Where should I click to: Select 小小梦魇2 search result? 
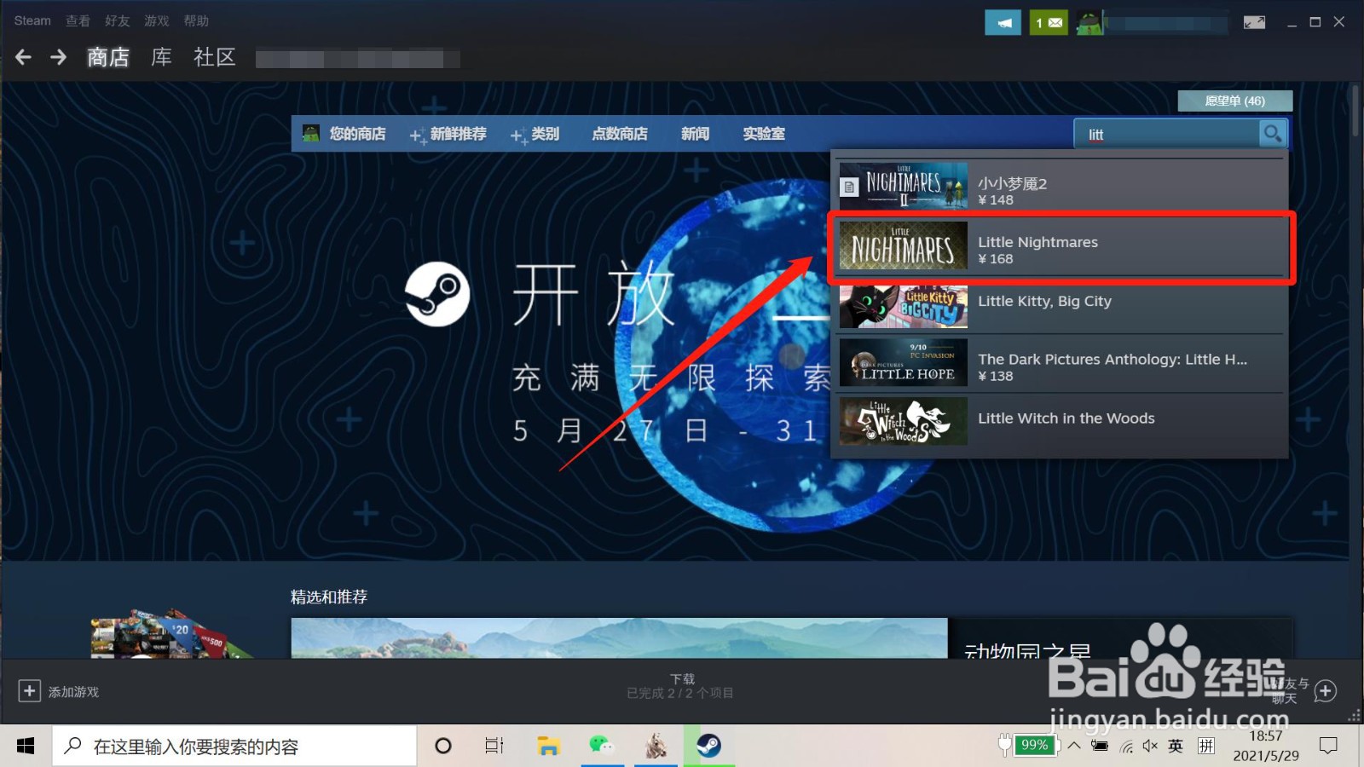pos(1061,187)
